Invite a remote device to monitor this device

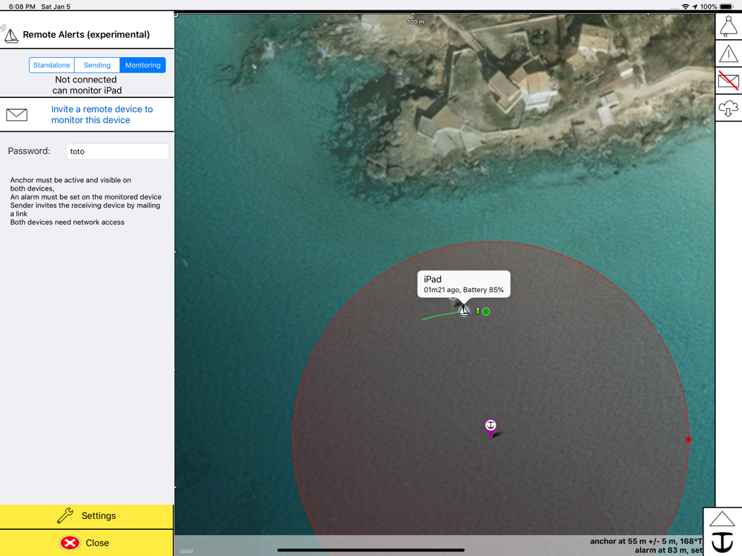(102, 114)
